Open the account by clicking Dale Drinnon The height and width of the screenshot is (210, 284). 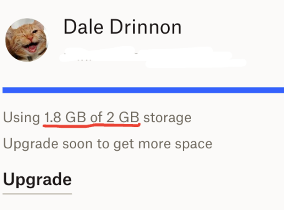coord(122,27)
